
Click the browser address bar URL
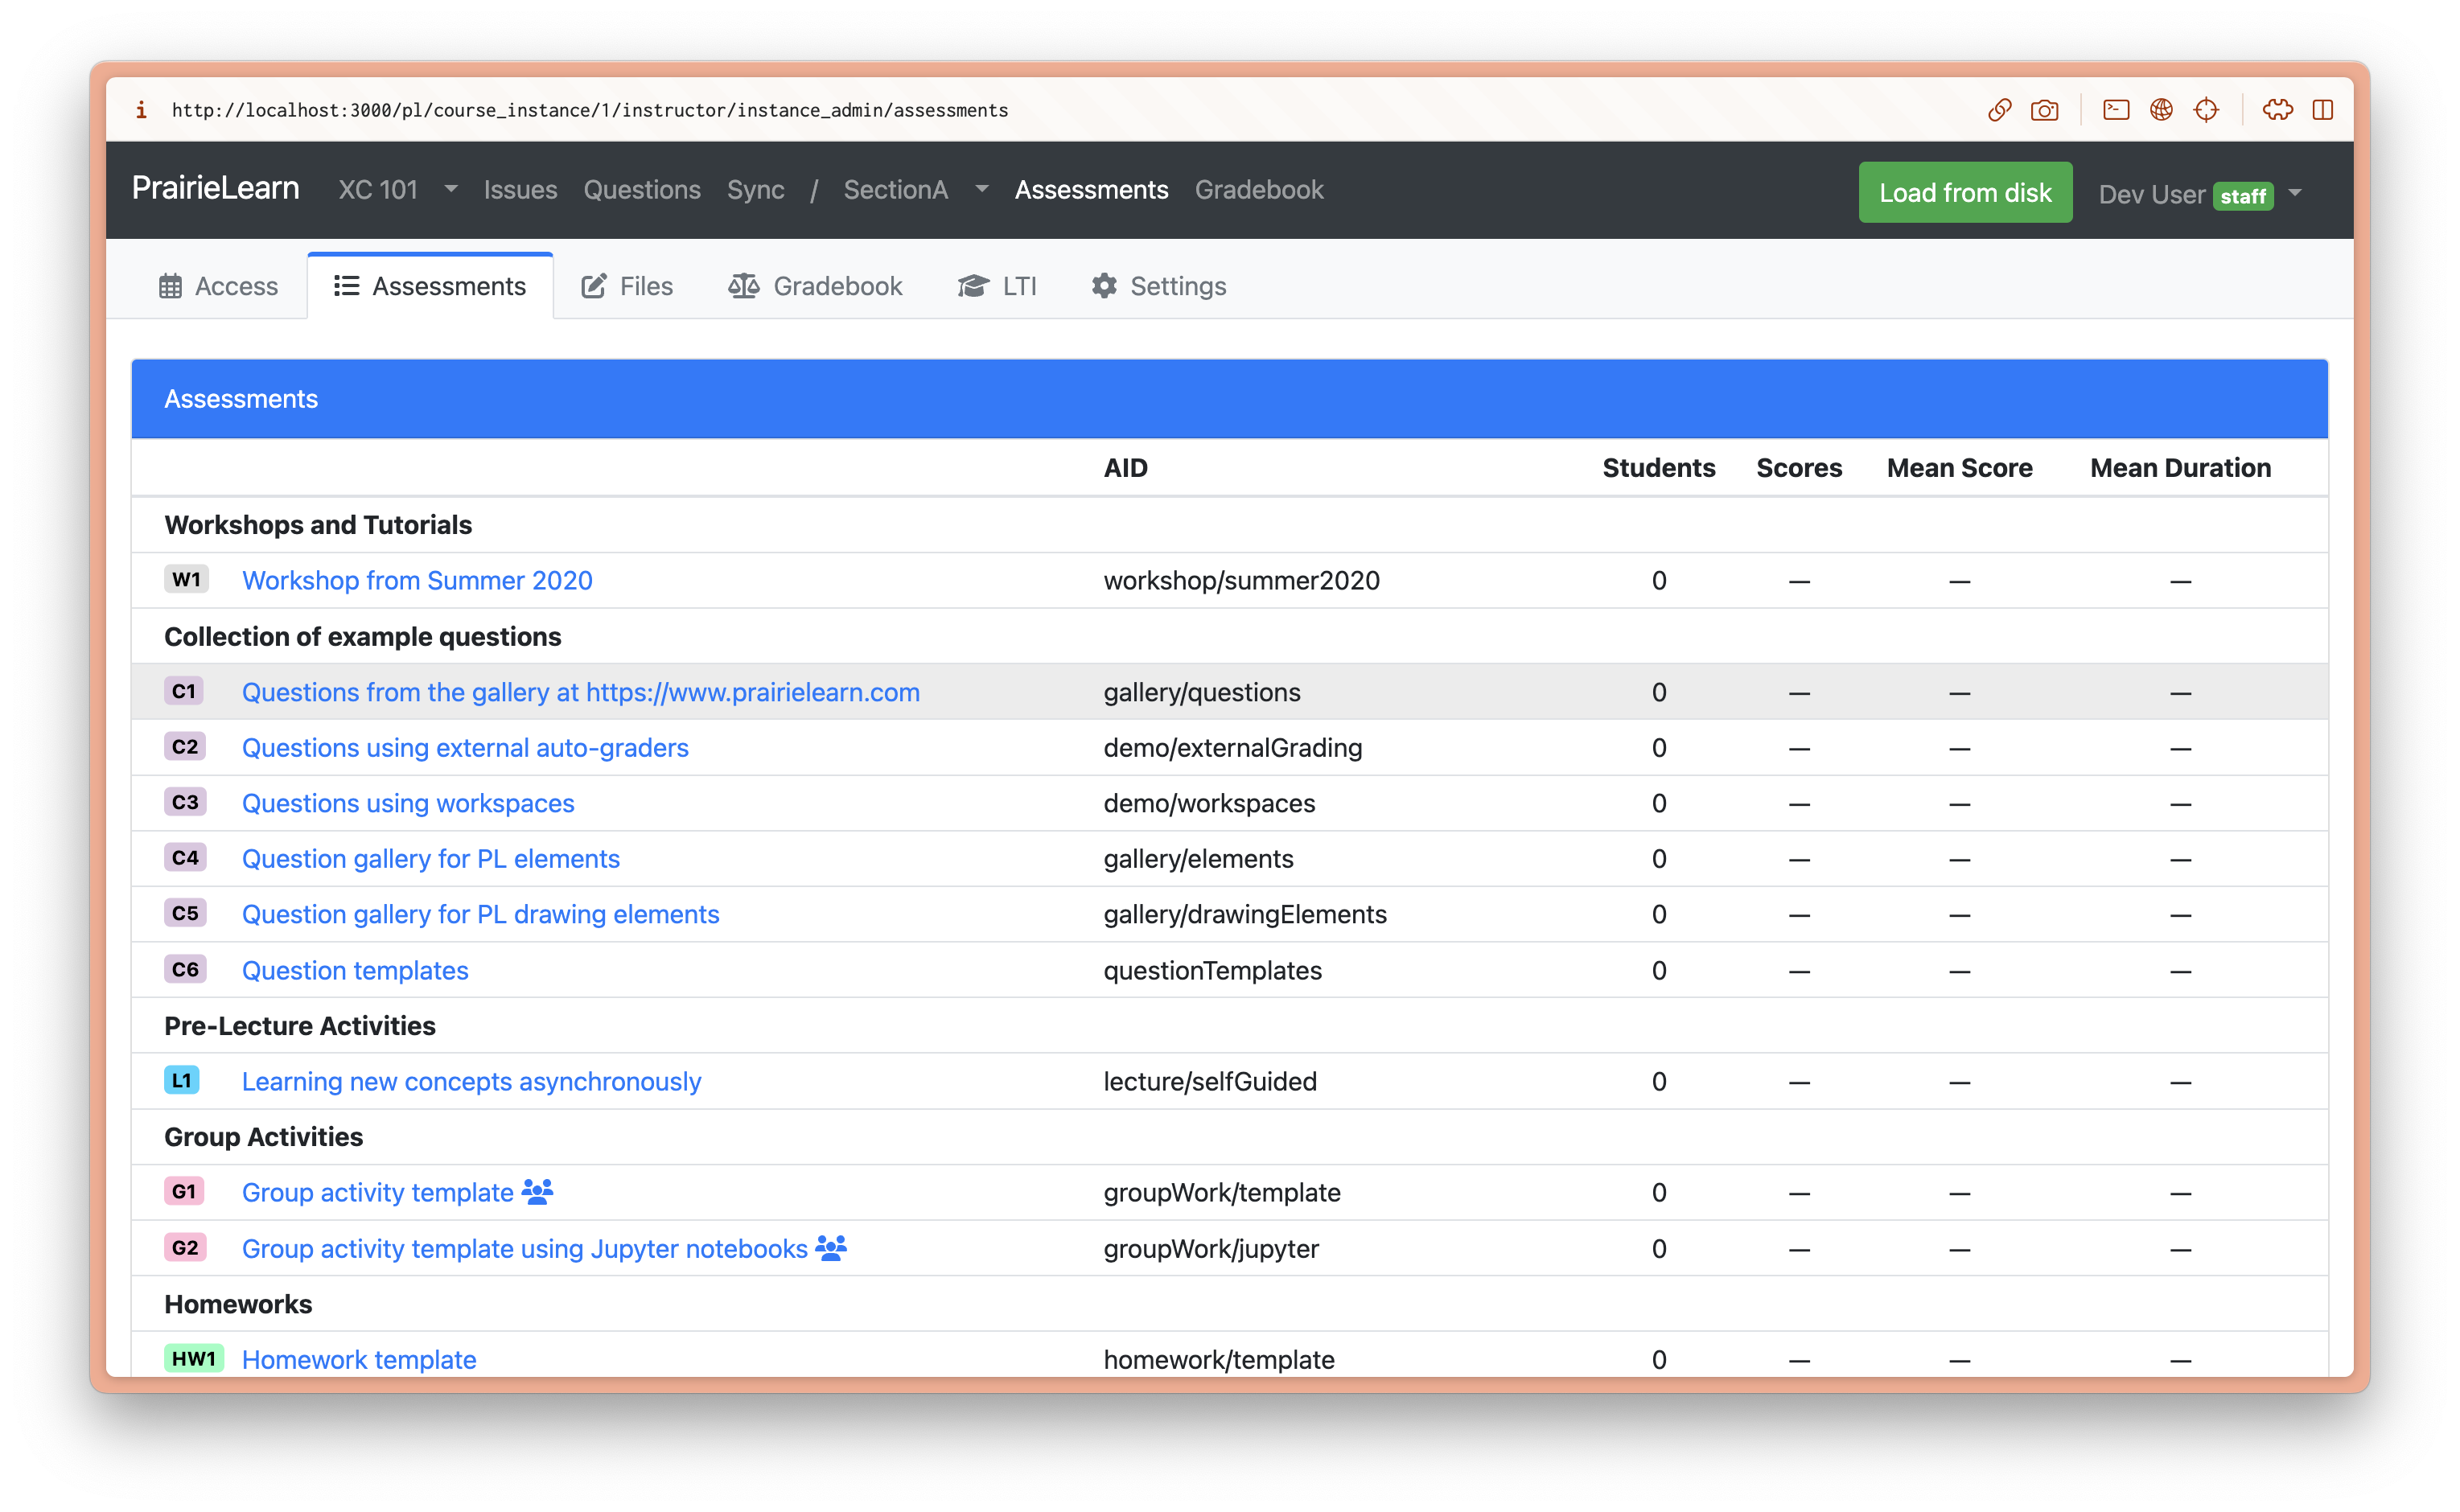pos(590,110)
